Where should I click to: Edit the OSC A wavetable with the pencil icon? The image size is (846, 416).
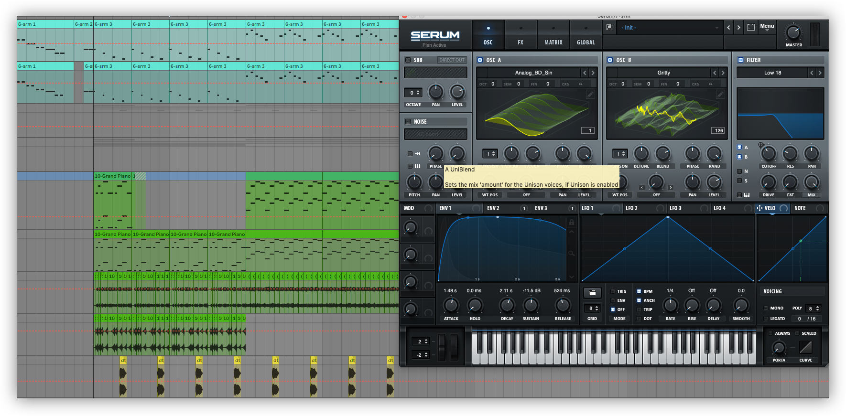pyautogui.click(x=590, y=95)
